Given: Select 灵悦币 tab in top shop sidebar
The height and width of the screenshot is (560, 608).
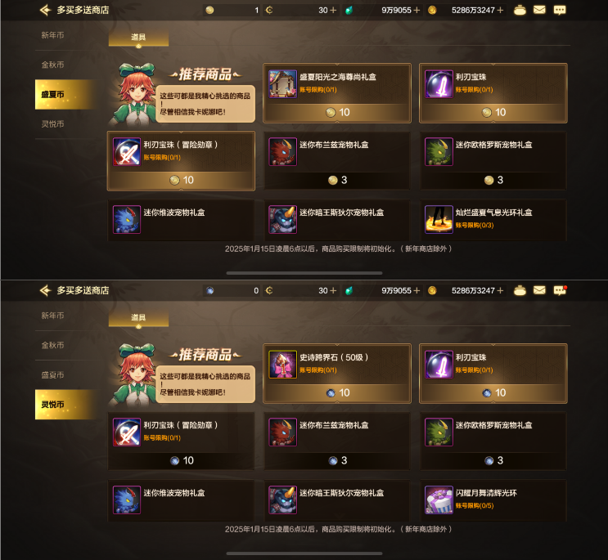Looking at the screenshot, I should [52, 124].
